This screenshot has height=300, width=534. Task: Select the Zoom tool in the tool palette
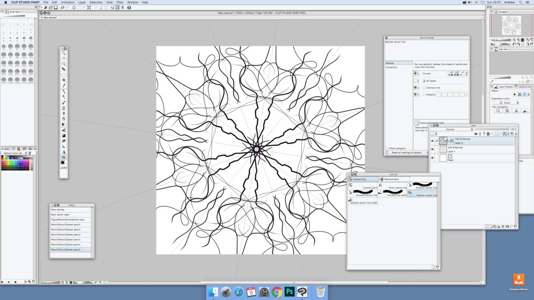tap(64, 53)
